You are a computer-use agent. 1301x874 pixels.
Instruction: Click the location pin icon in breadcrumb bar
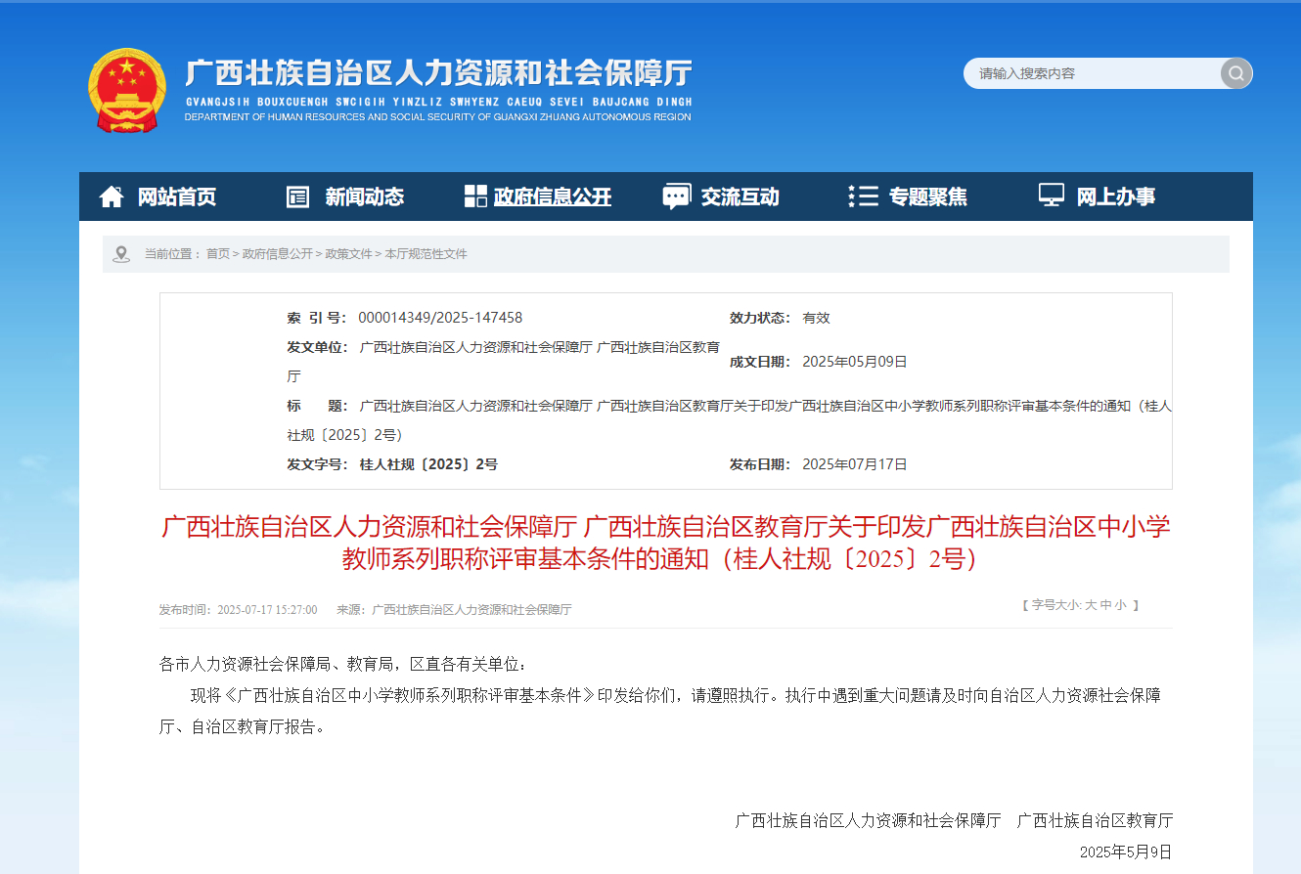tap(121, 252)
